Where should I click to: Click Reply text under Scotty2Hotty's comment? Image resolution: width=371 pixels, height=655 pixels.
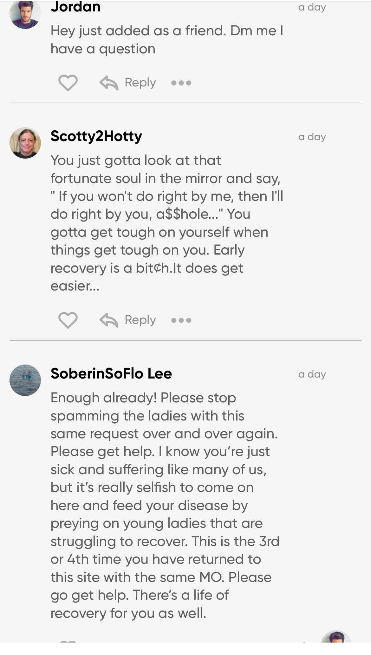tap(140, 320)
